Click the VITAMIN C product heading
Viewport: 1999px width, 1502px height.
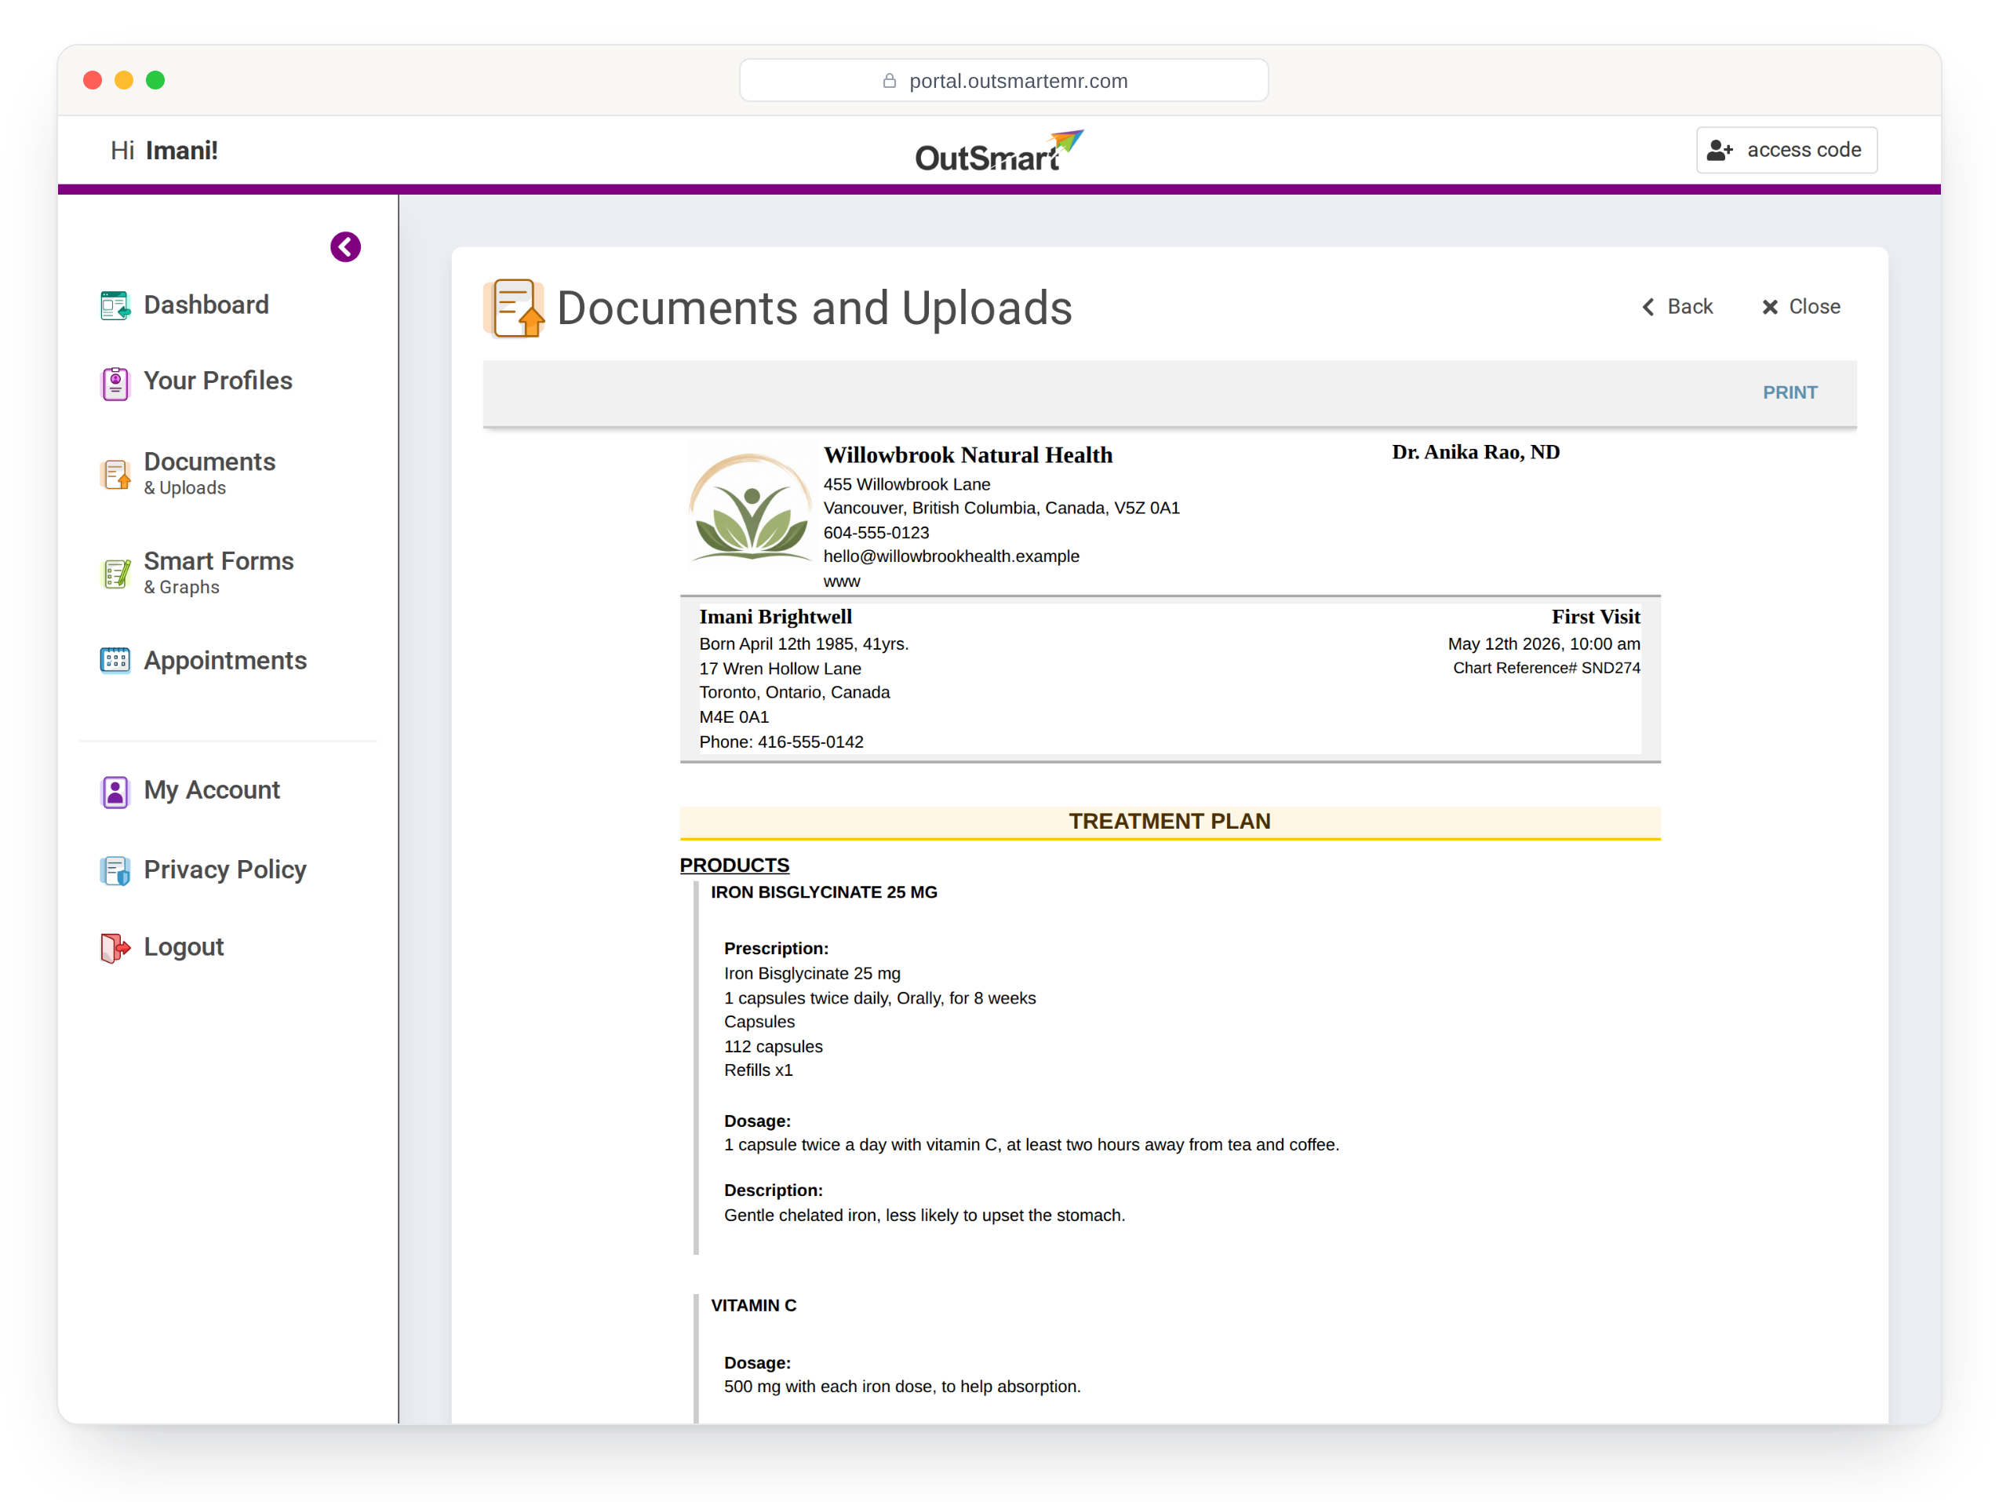(x=754, y=1306)
